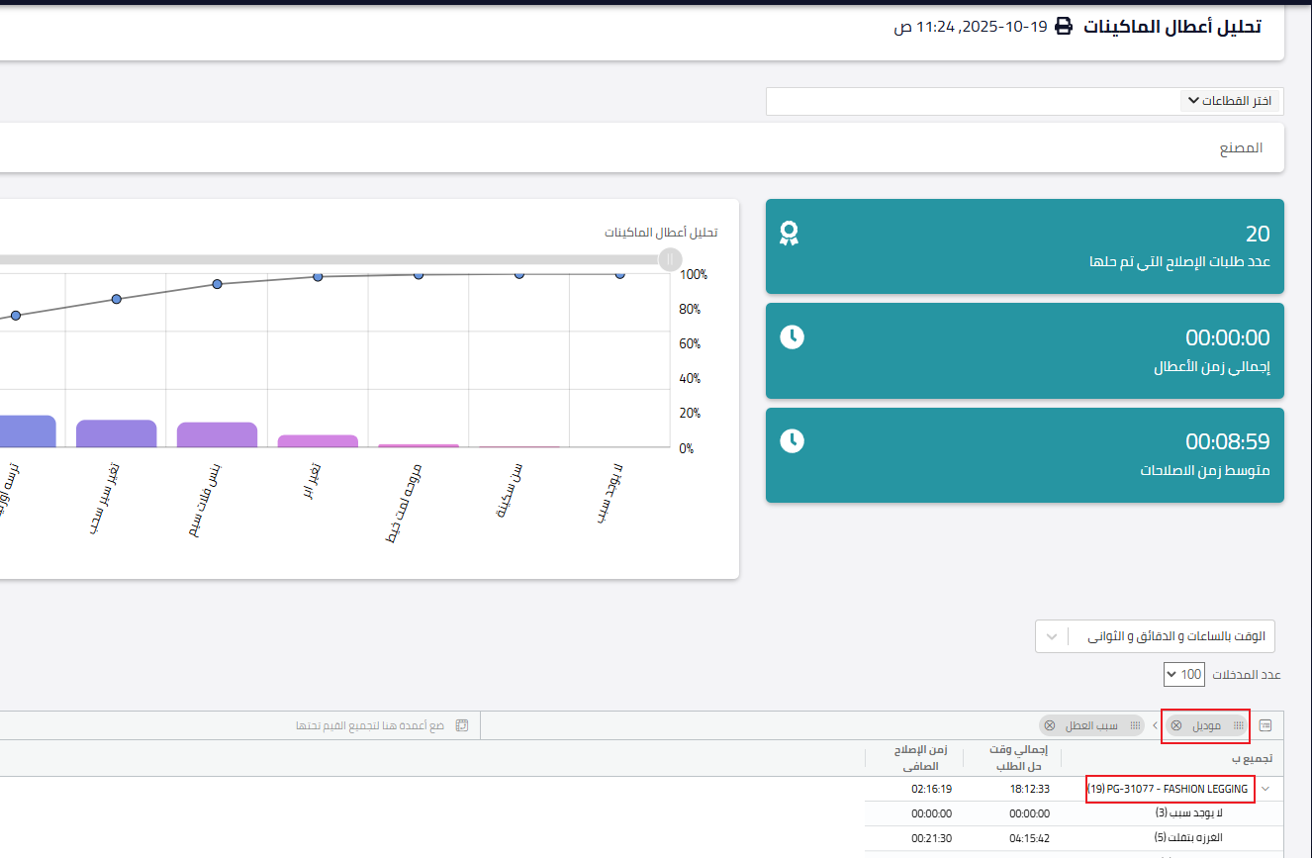Viewport: 1312px width, 858px height.
Task: Click the row group panel icon
Action: pyautogui.click(x=1265, y=725)
